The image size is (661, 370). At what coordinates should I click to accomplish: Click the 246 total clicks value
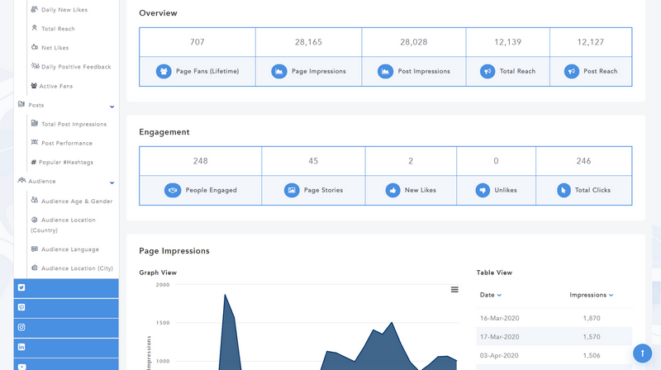584,161
